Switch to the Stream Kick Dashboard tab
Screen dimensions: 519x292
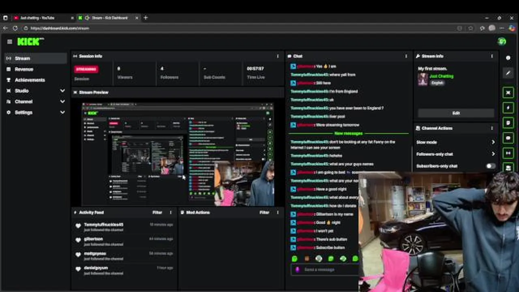coord(109,18)
